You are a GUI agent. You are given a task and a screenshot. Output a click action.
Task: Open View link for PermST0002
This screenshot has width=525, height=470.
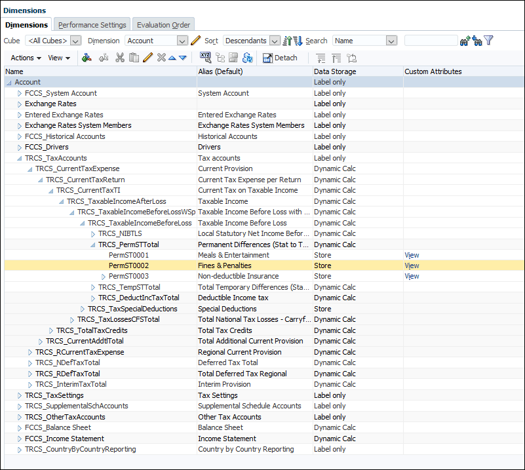coord(412,265)
